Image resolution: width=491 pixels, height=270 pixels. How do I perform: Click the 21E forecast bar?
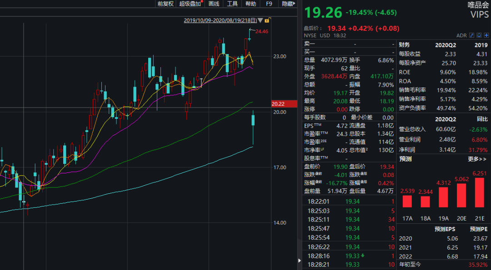(x=480, y=196)
